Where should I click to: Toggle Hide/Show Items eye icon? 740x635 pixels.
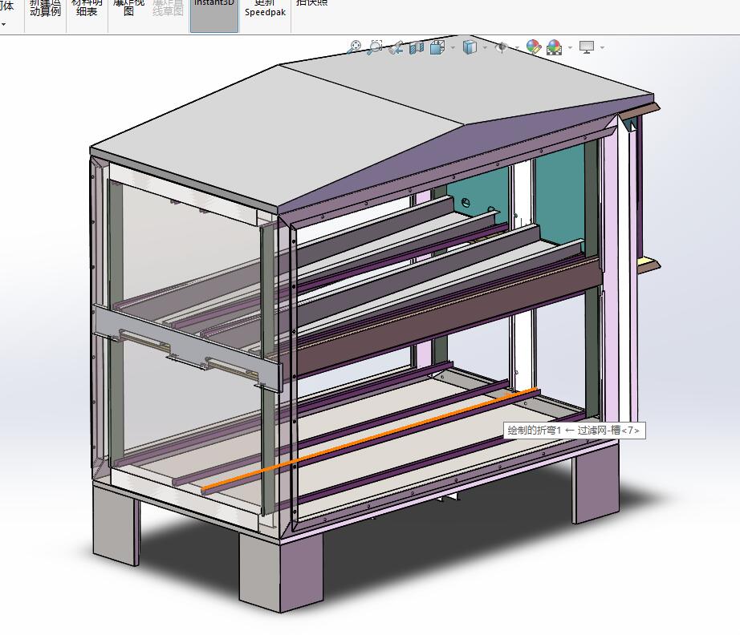[502, 47]
